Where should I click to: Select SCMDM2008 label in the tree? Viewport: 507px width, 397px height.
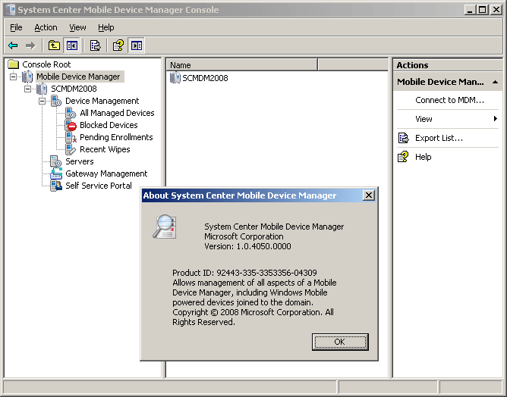74,89
